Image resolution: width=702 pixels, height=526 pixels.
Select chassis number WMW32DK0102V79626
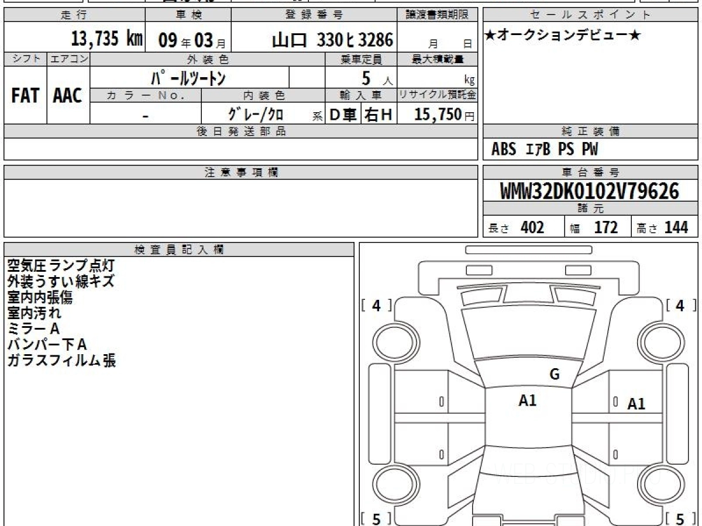590,191
